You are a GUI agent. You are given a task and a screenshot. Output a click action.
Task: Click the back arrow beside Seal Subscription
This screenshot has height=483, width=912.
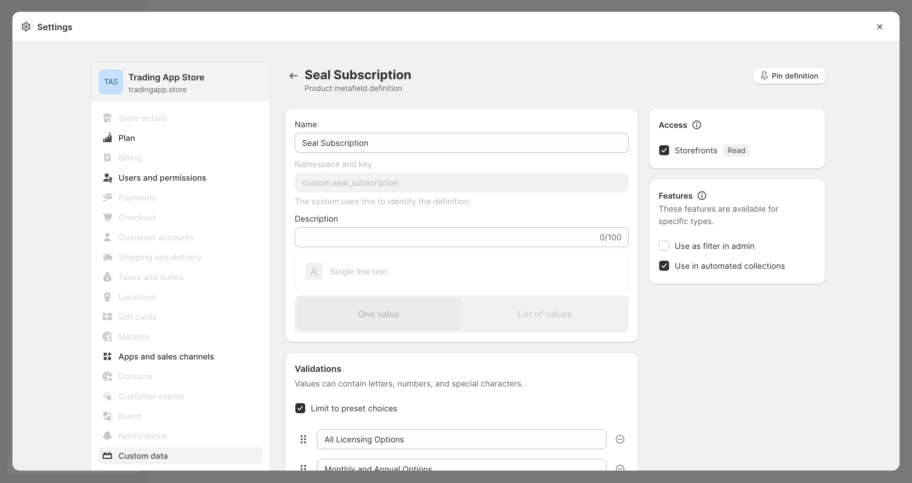point(293,75)
